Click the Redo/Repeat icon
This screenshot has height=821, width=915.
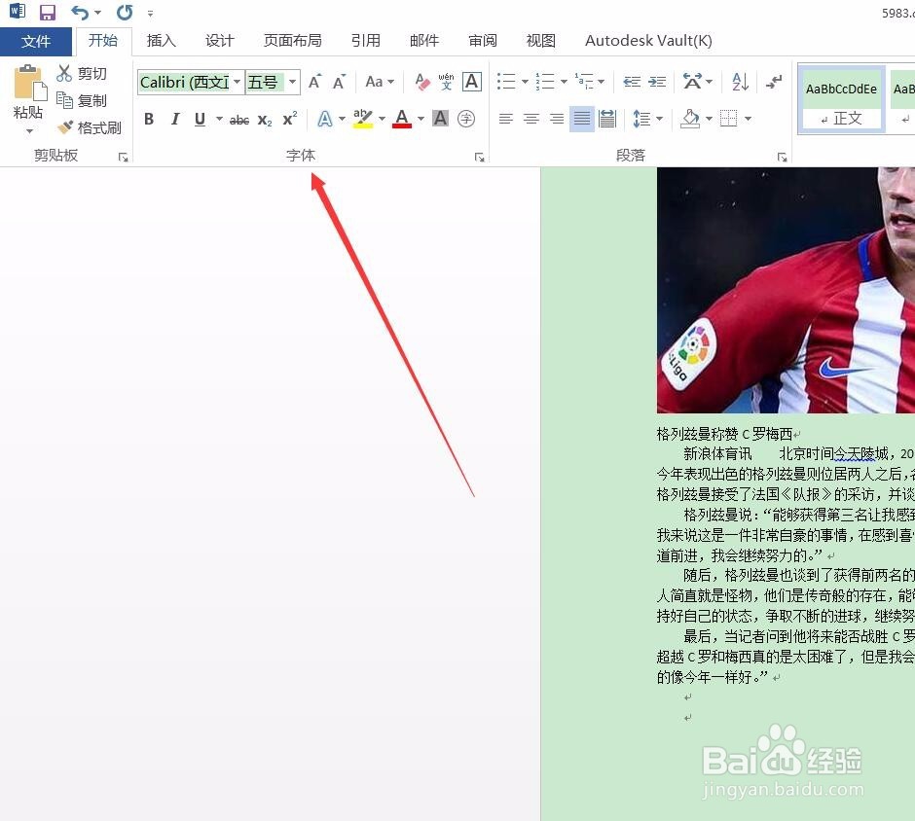[x=125, y=13]
